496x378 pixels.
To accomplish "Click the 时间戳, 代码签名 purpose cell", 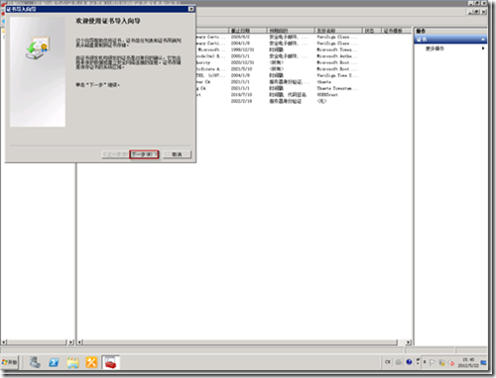I will [x=288, y=95].
